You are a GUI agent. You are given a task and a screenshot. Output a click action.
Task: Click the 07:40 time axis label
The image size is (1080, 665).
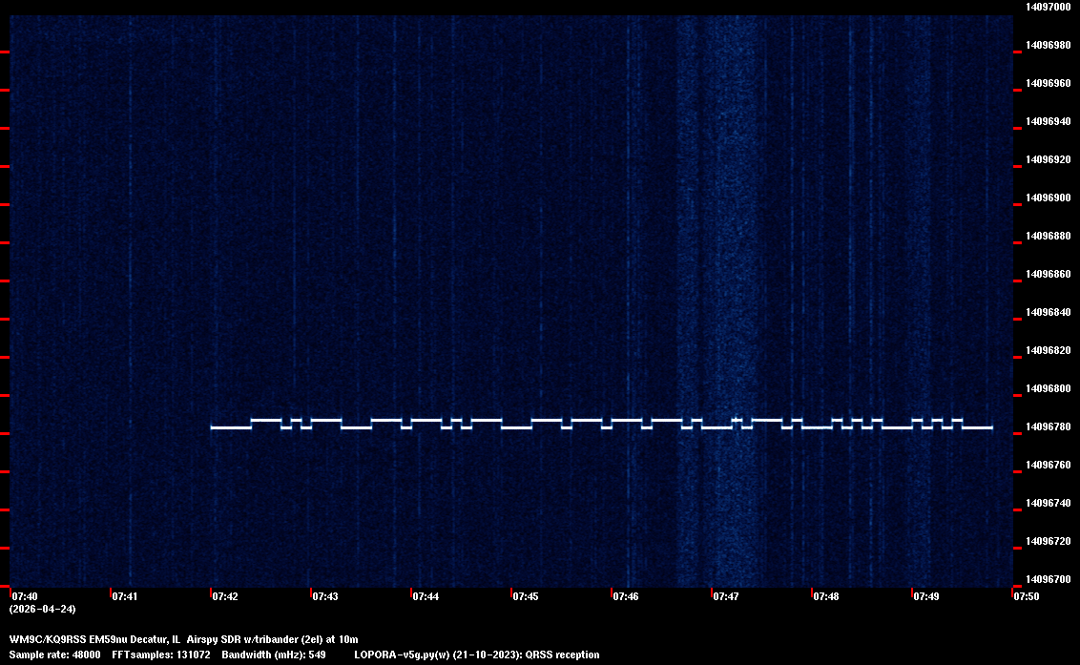24,596
